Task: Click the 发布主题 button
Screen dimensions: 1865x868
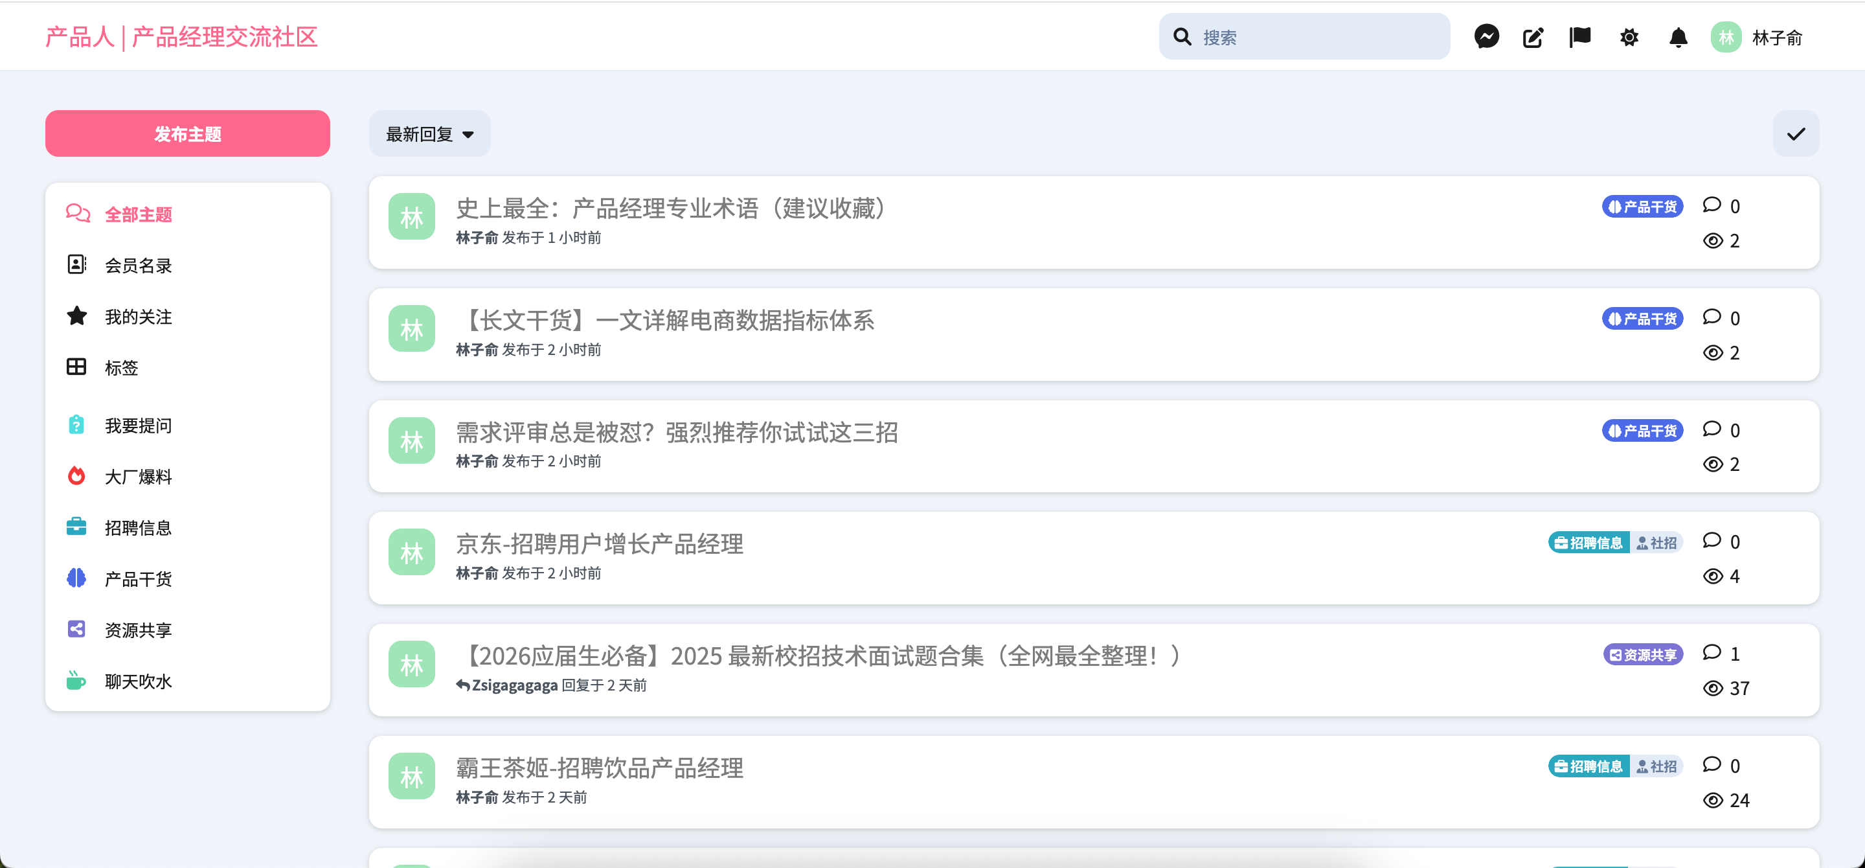Action: click(x=188, y=134)
